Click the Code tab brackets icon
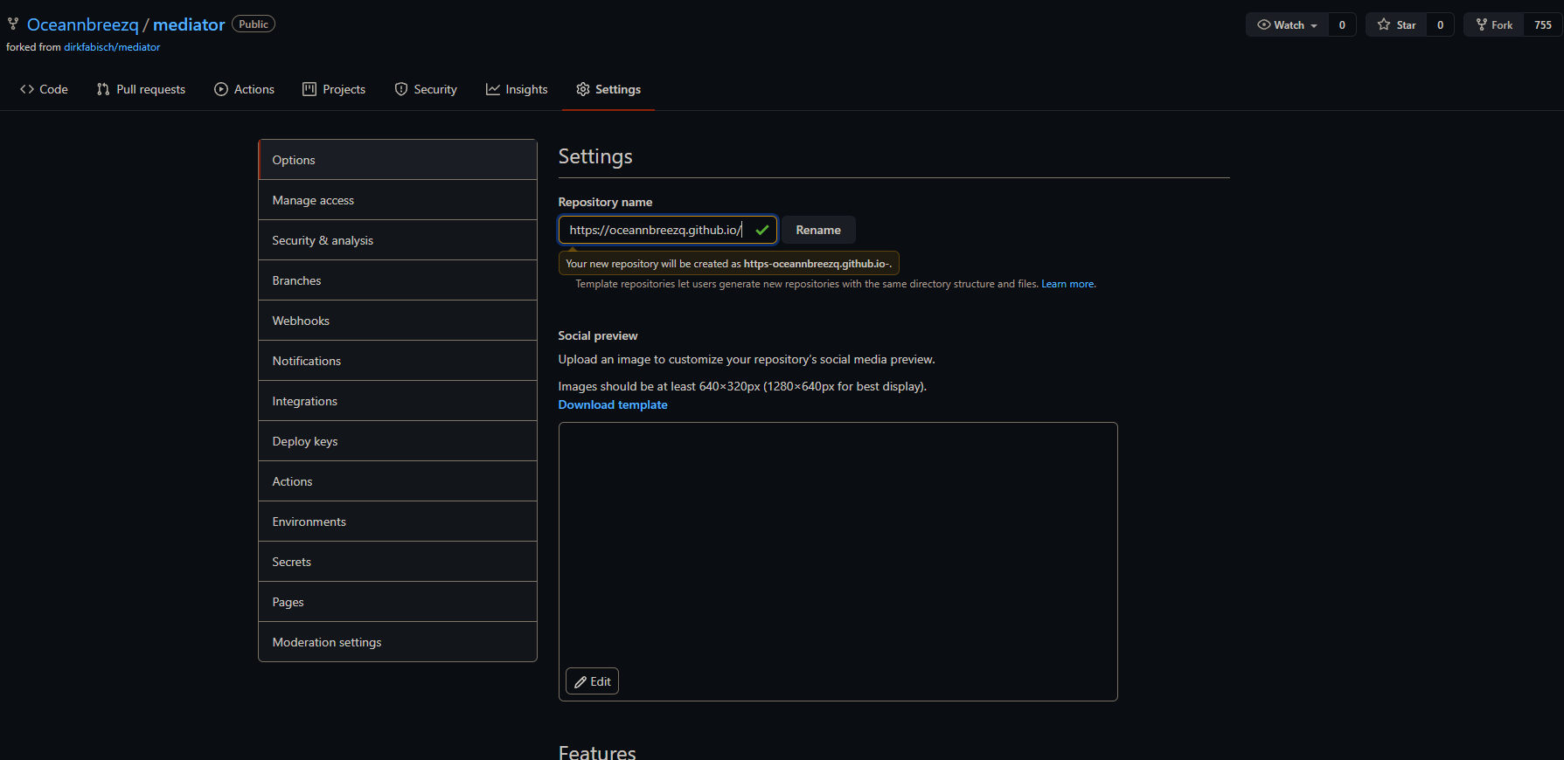 (x=27, y=89)
